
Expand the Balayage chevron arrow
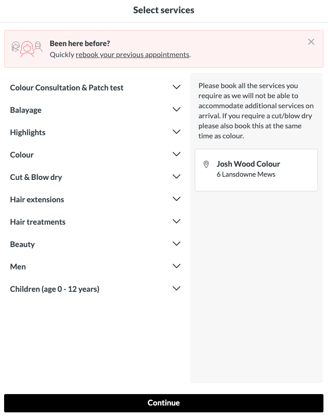(177, 110)
